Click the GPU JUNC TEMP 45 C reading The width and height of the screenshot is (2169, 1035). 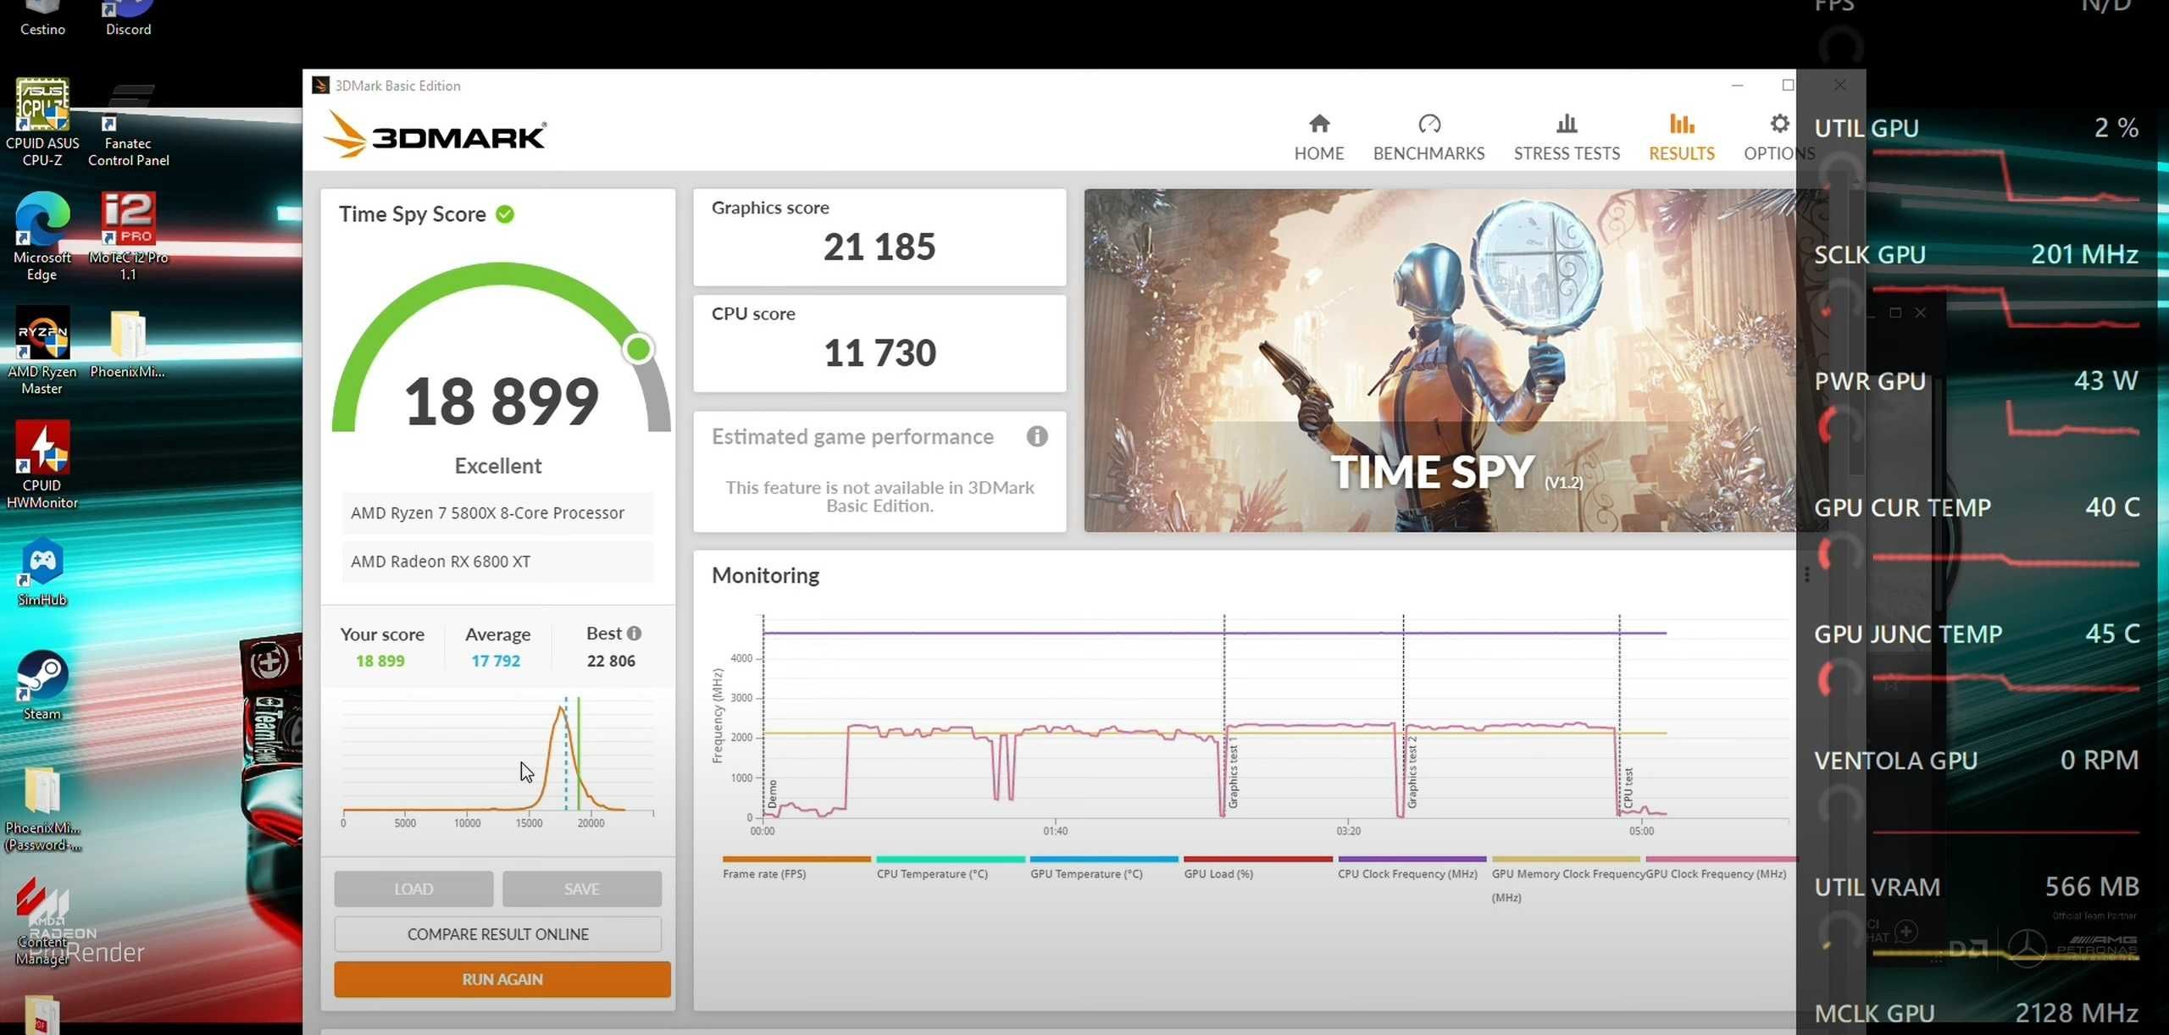click(1977, 634)
